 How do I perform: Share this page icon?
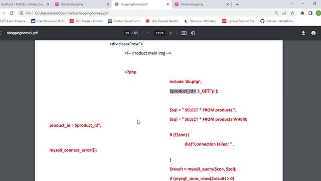tap(284, 13)
